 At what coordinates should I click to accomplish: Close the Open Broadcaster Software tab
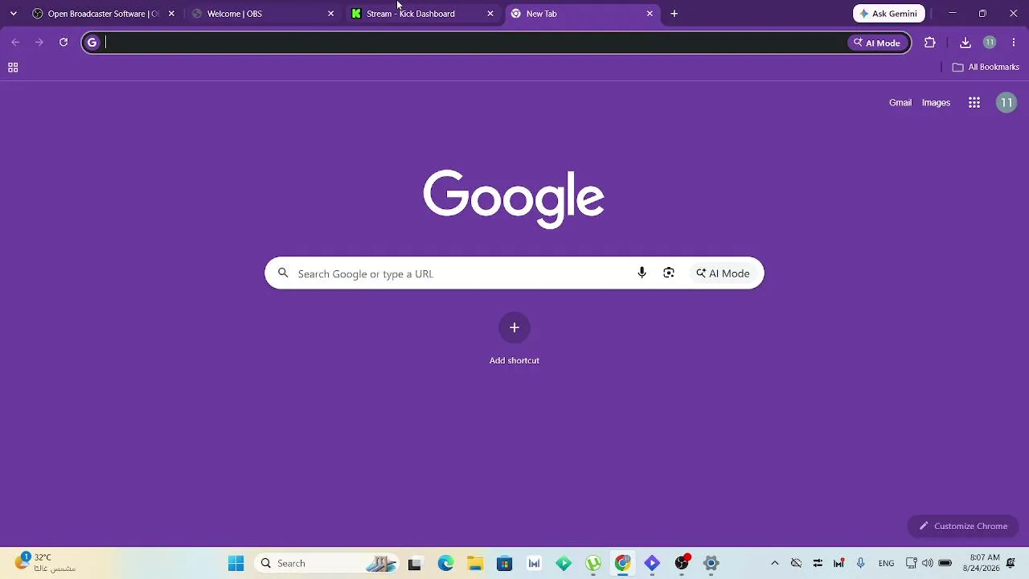171,14
